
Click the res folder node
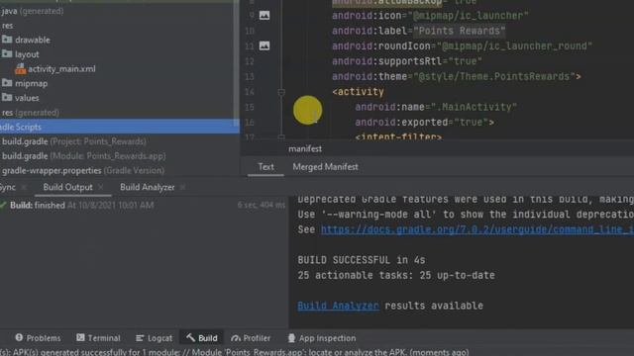pos(7,26)
